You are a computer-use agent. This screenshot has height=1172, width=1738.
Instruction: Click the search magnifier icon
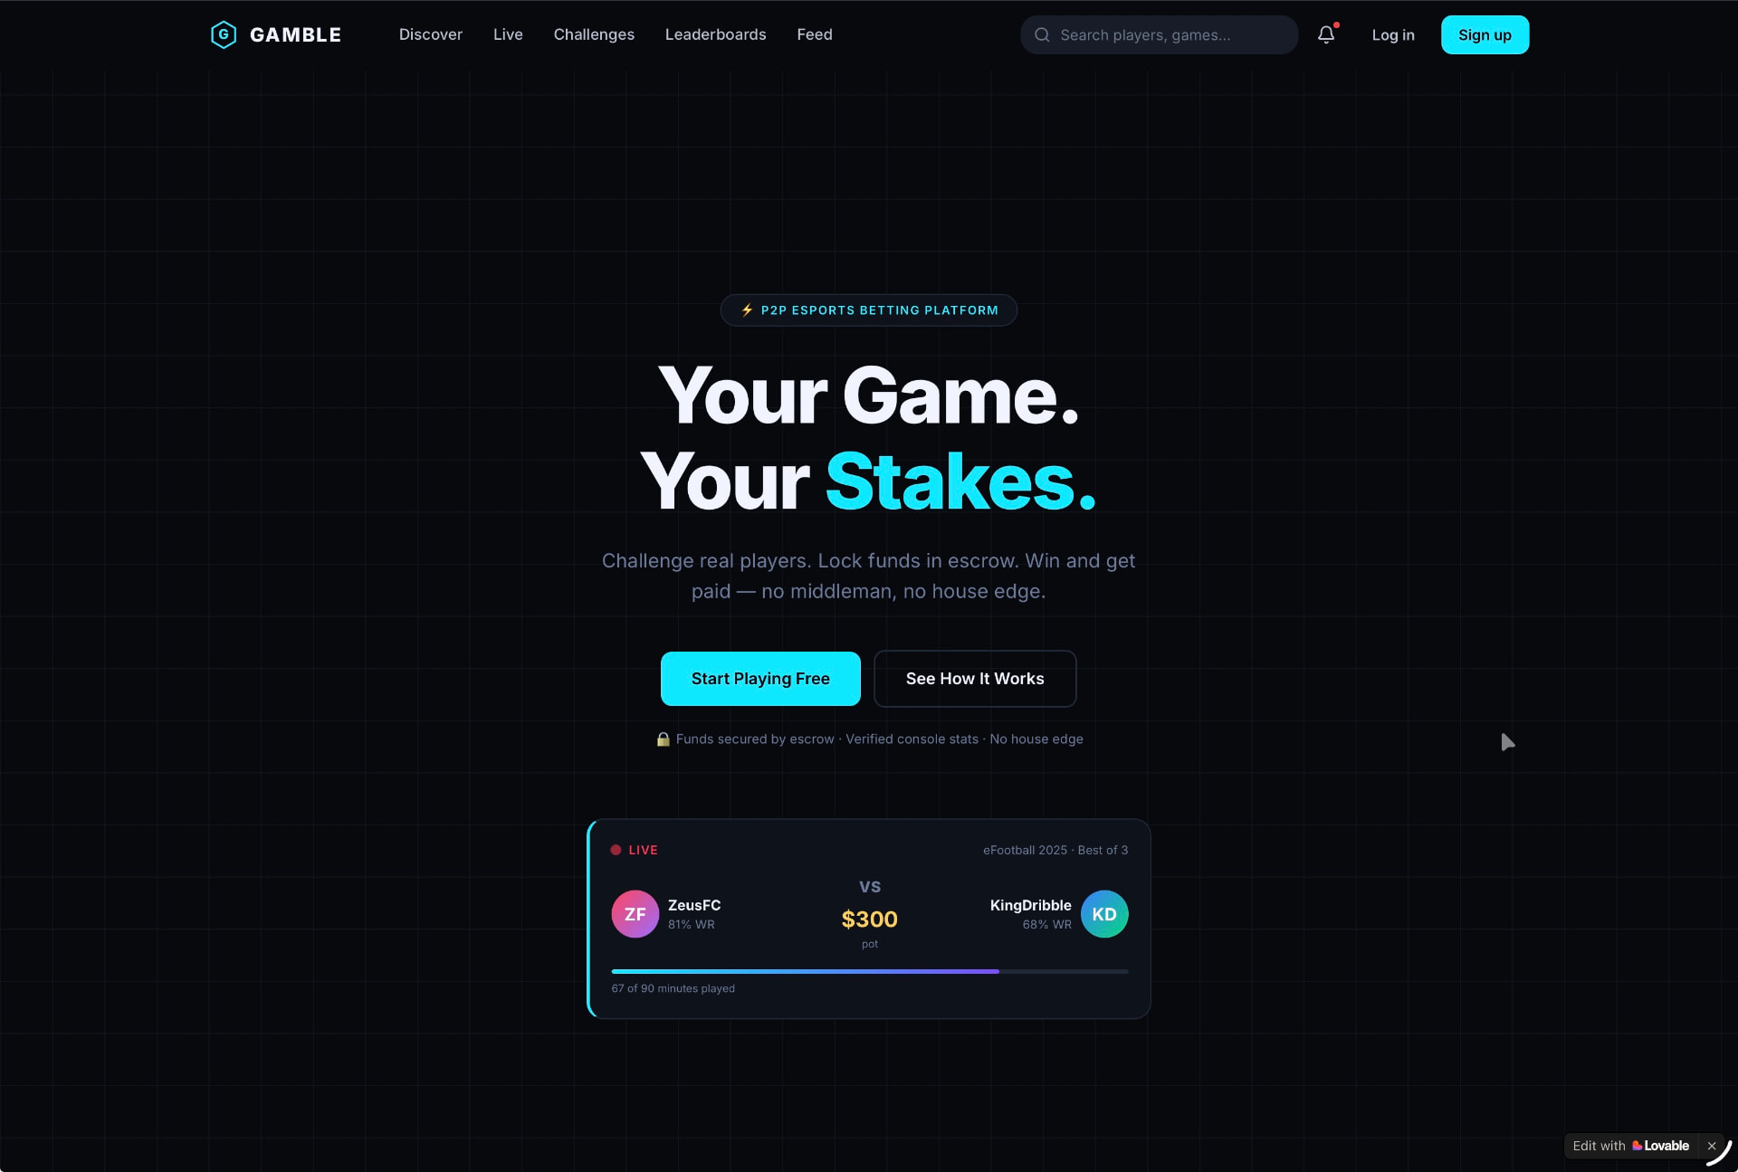click(1042, 35)
